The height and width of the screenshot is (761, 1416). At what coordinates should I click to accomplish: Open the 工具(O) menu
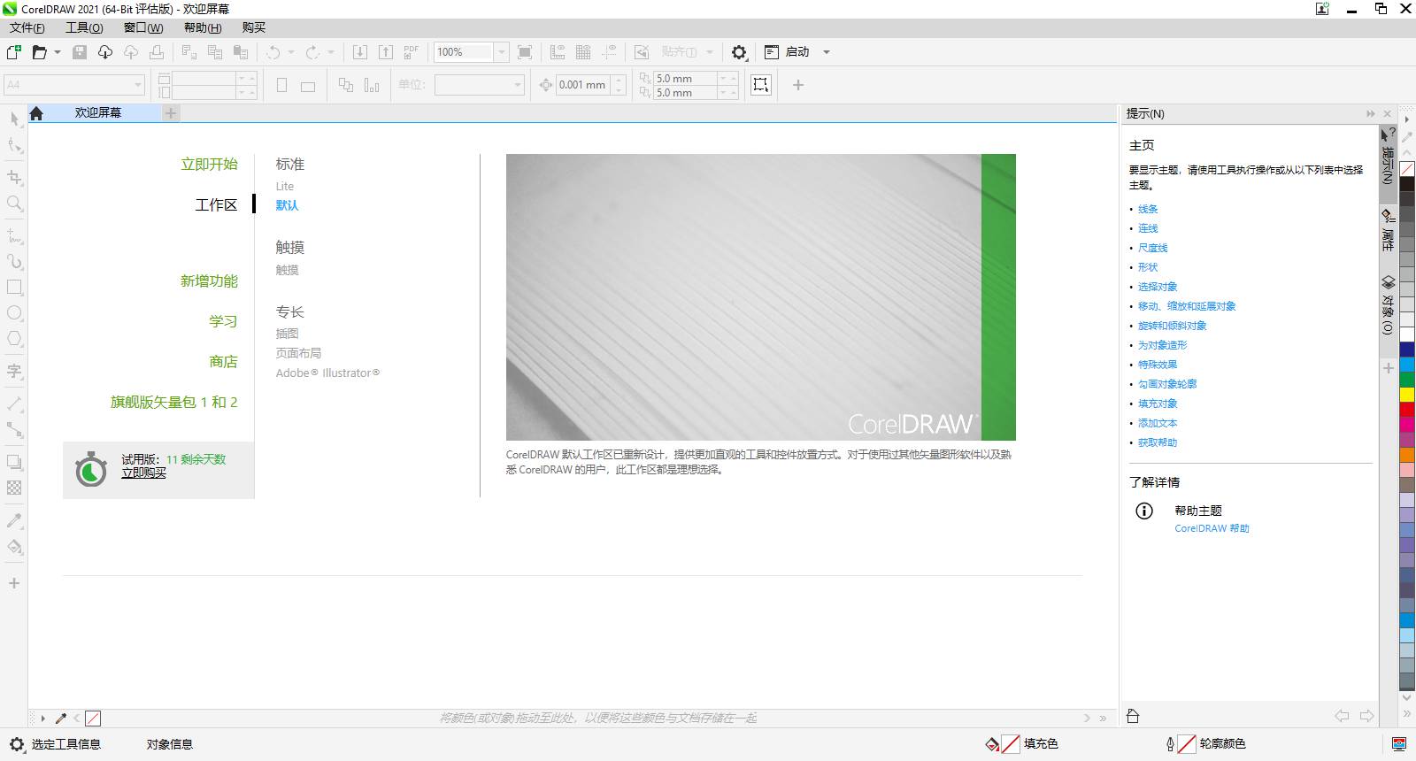(x=84, y=27)
